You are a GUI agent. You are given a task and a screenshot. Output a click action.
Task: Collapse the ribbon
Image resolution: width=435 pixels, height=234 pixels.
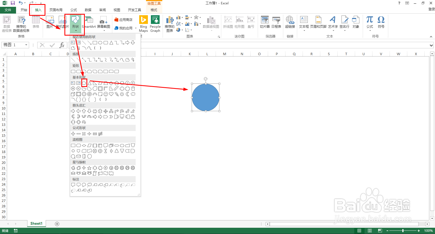pyautogui.click(x=431, y=37)
